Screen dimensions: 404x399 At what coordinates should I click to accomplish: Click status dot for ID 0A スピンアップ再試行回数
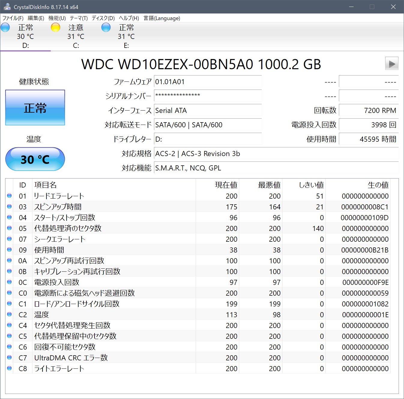pyautogui.click(x=9, y=260)
